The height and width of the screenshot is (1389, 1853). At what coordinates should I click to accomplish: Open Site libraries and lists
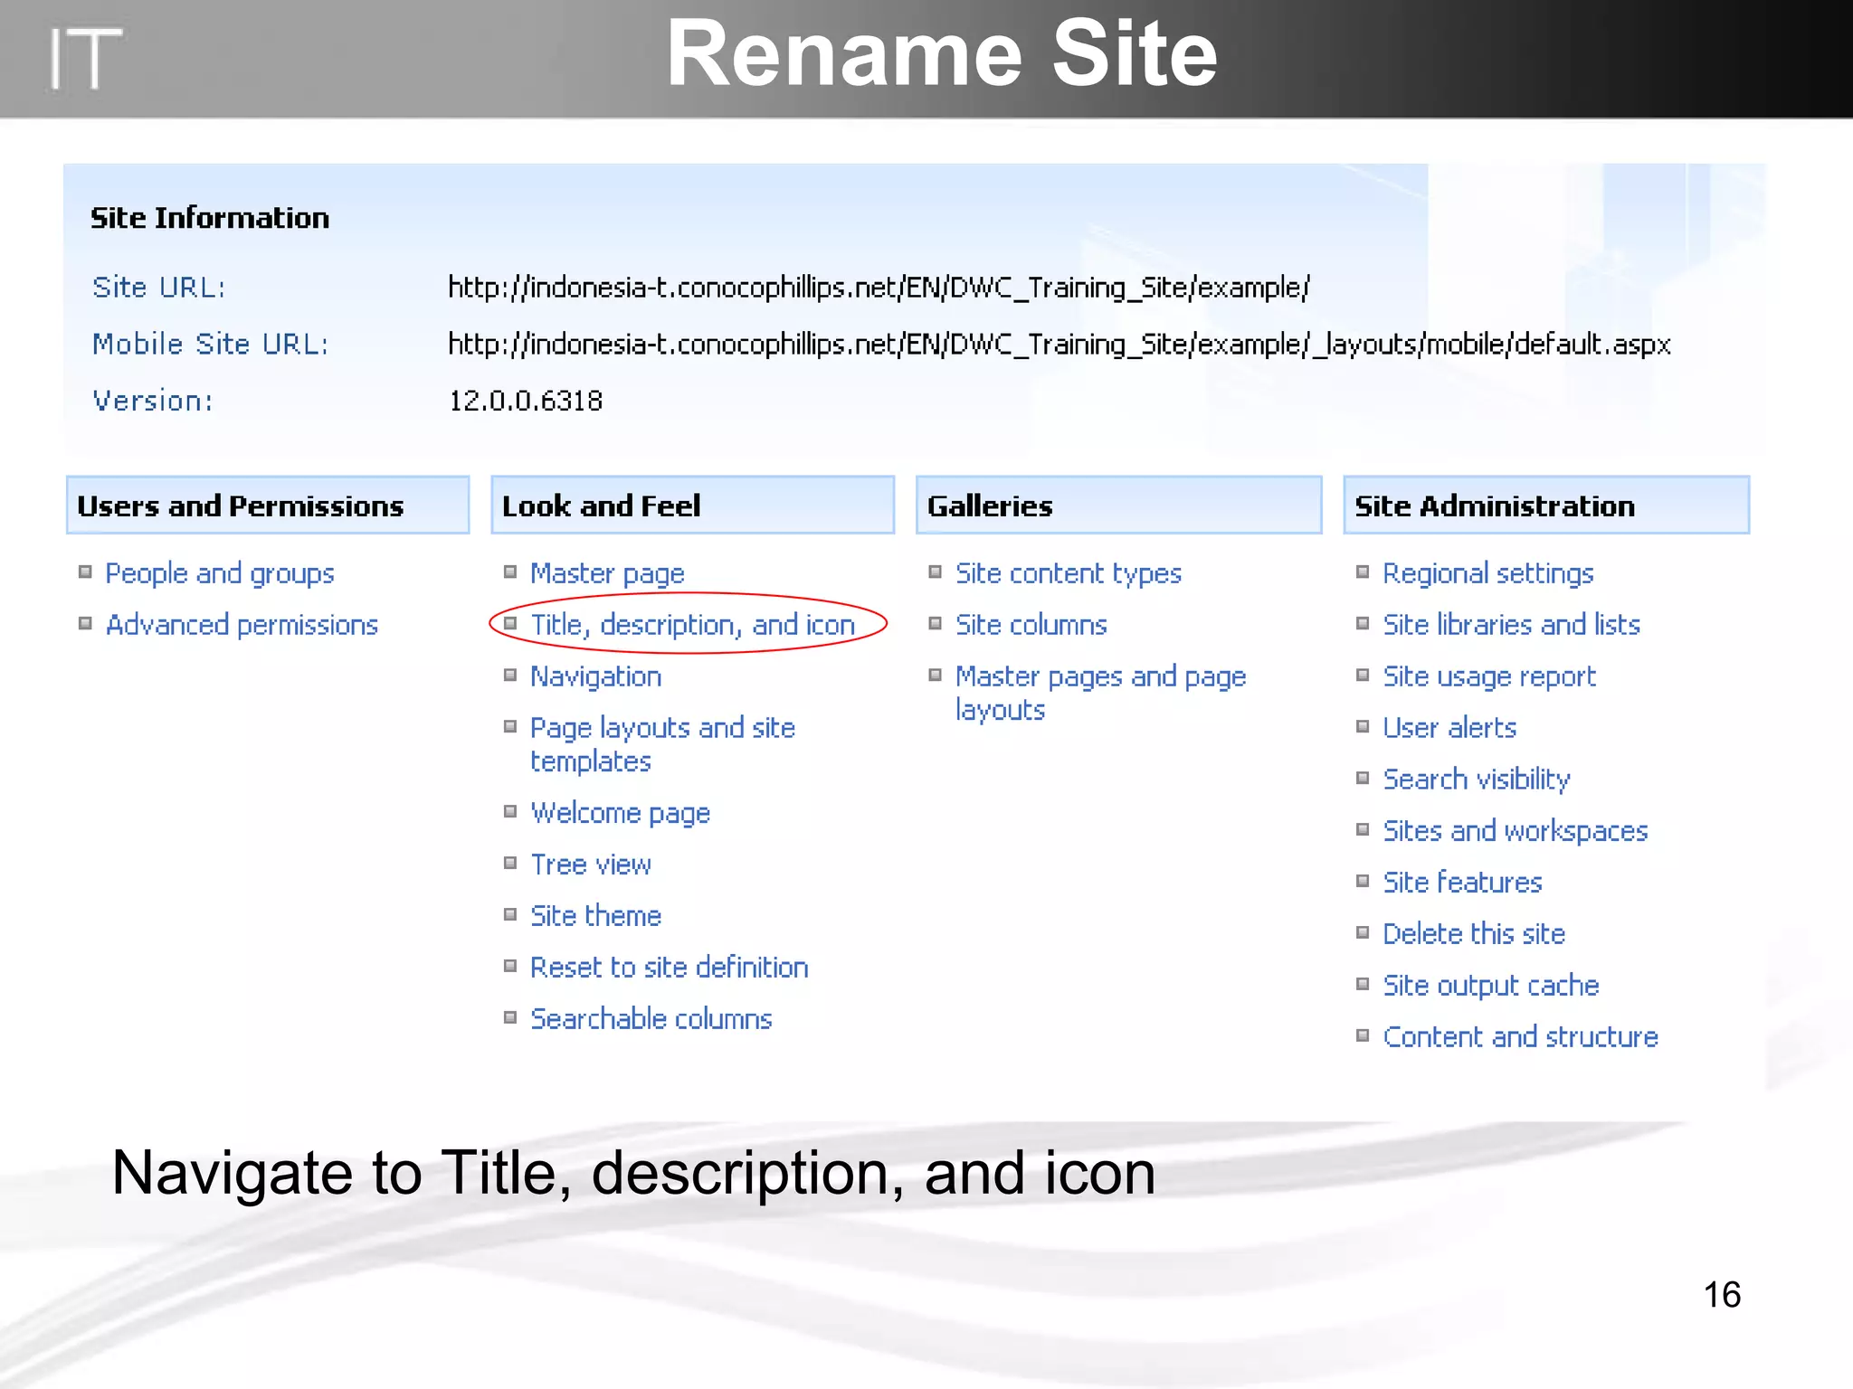tap(1511, 625)
